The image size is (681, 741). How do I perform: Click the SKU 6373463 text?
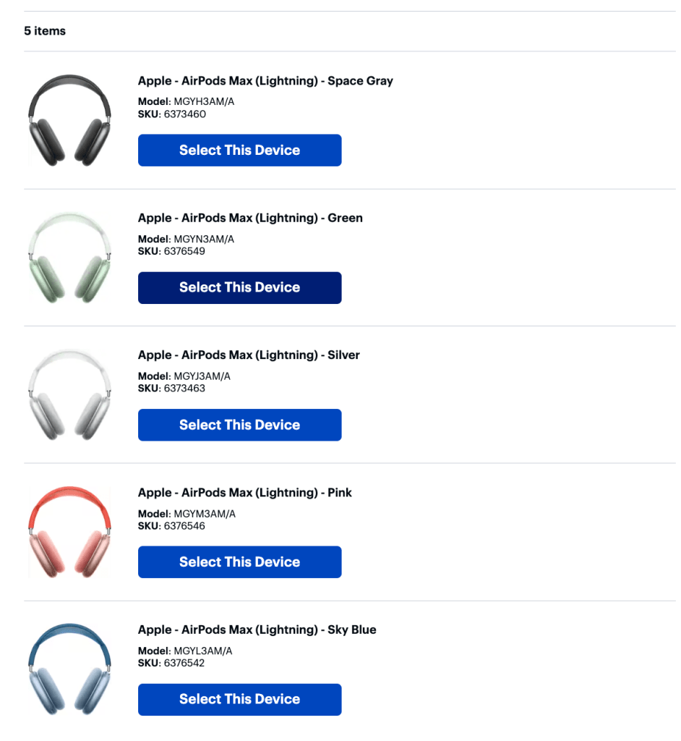coord(184,389)
